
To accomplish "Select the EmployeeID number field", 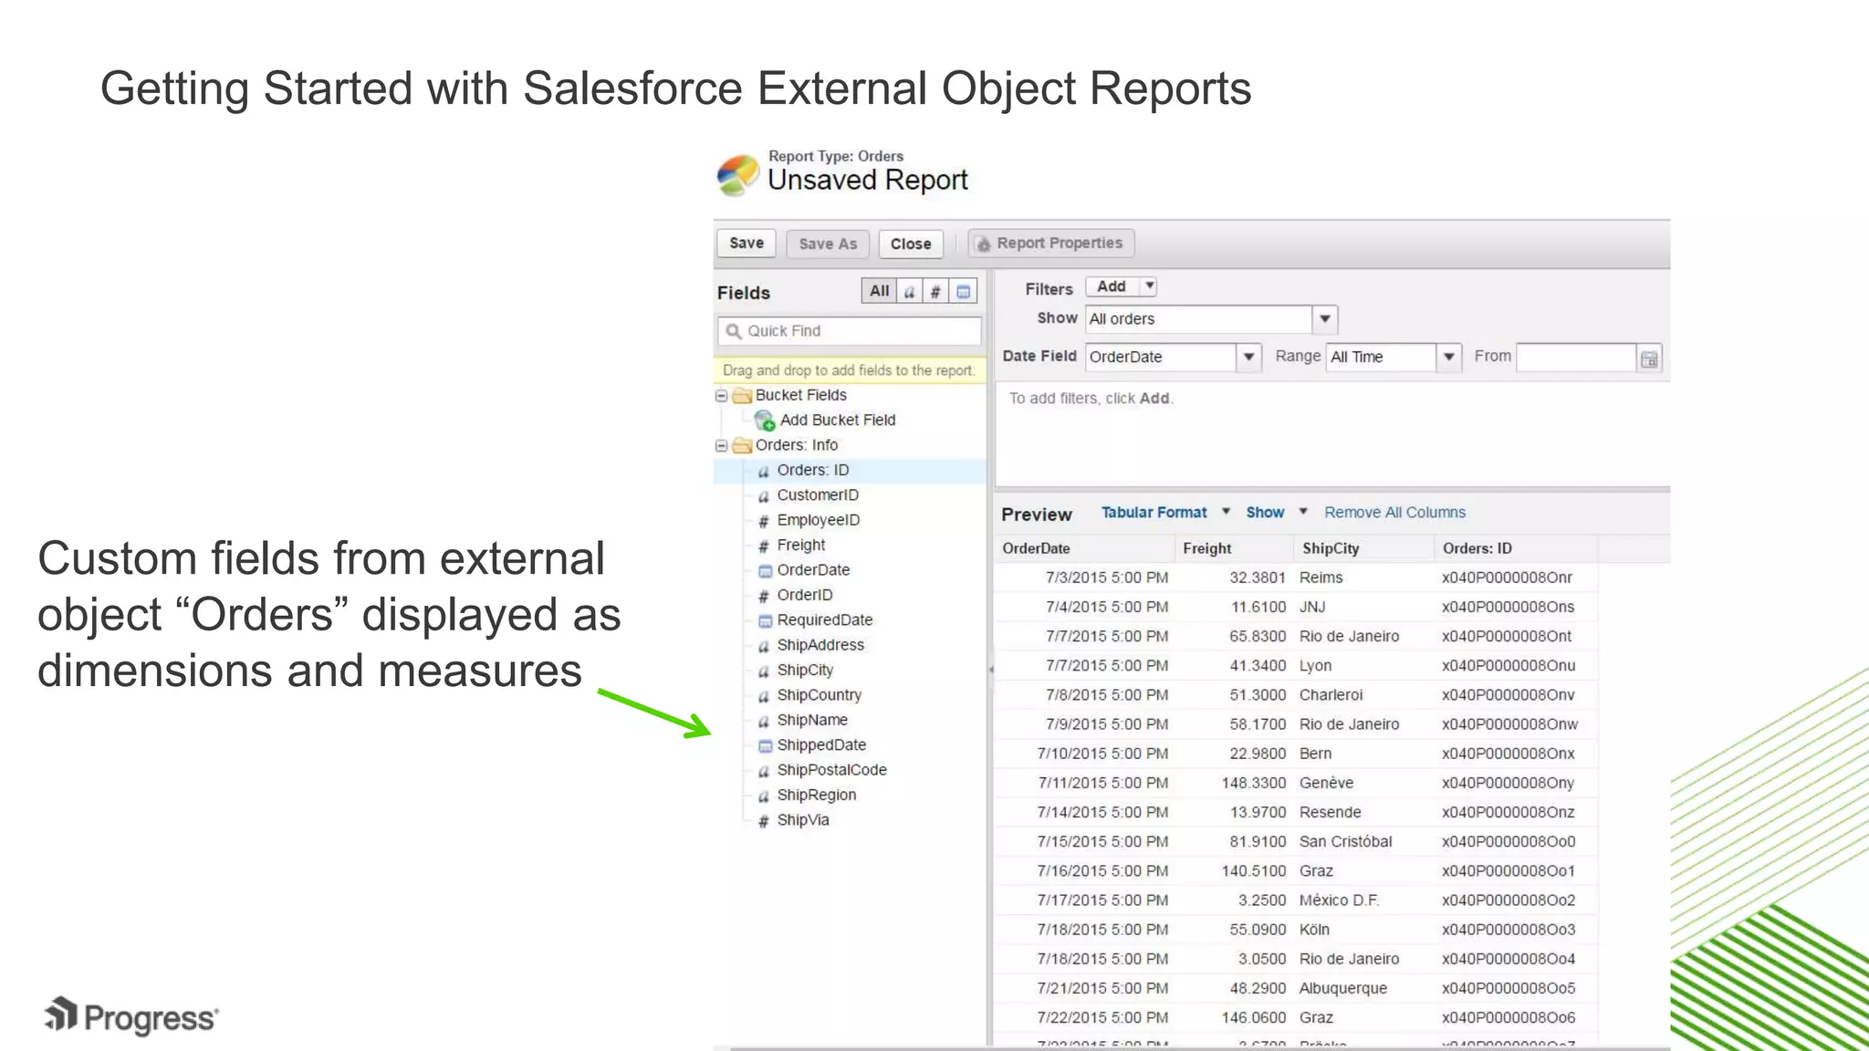I will point(818,520).
